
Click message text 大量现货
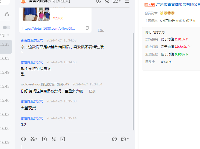tap(28, 108)
